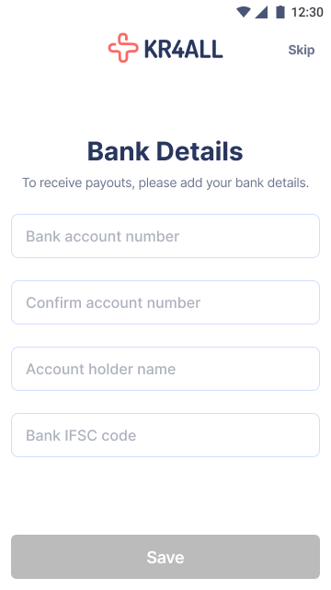
Task: Click the payouts instruction text
Action: point(165,183)
